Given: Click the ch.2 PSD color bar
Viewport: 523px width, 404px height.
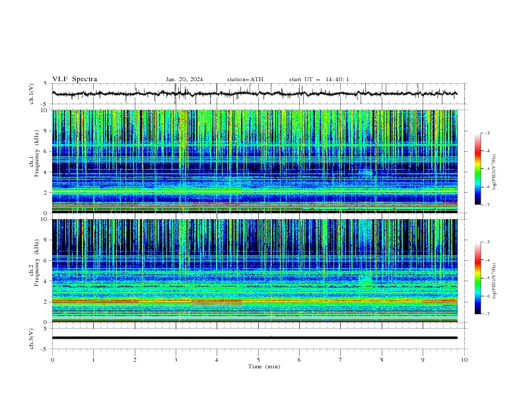Looking at the screenshot, I should pyautogui.click(x=477, y=278).
